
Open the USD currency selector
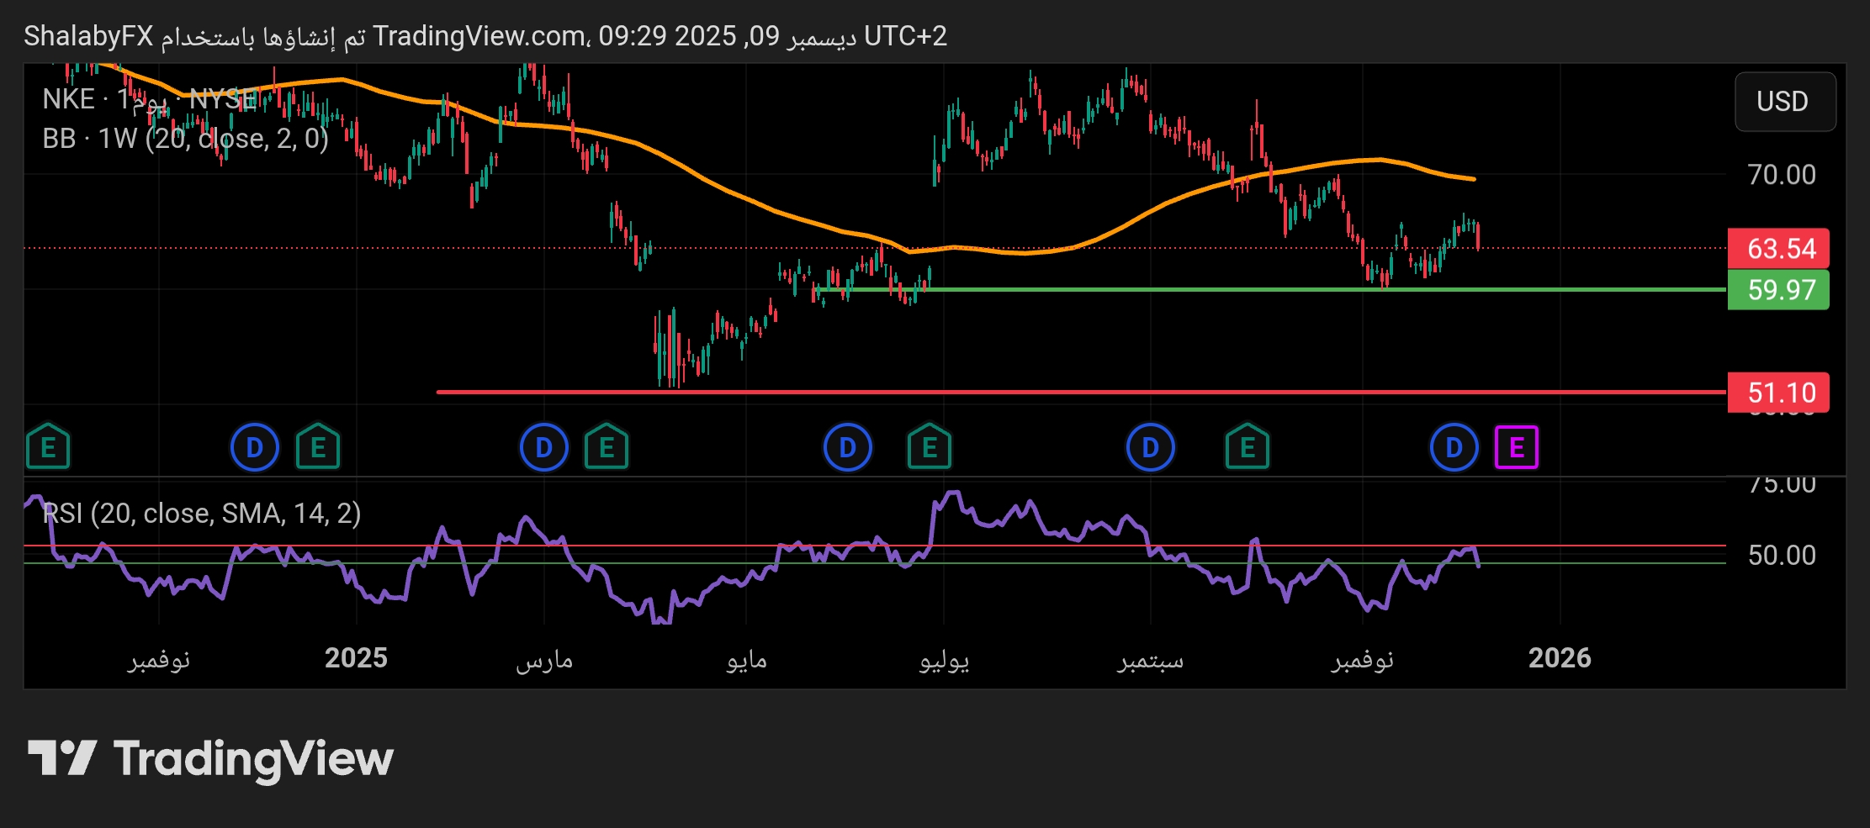tap(1784, 102)
